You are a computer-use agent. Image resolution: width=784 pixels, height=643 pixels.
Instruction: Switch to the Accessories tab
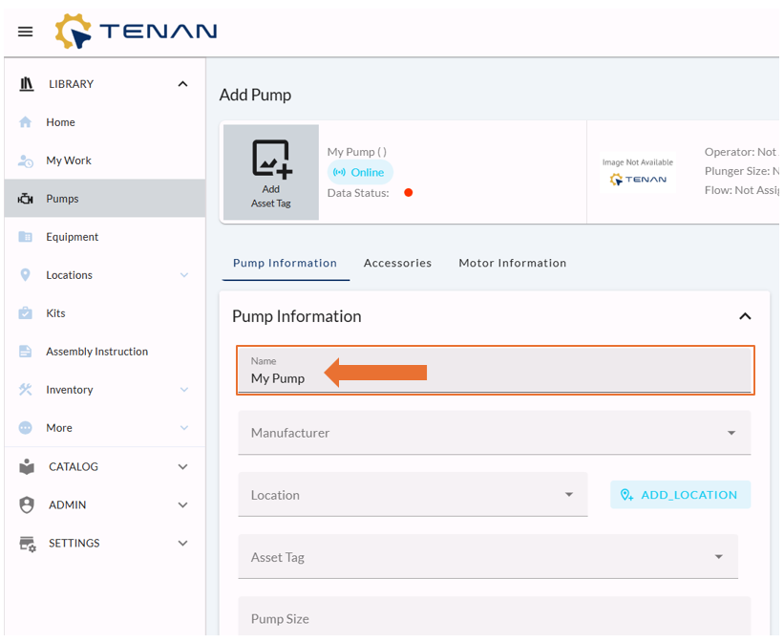click(397, 263)
